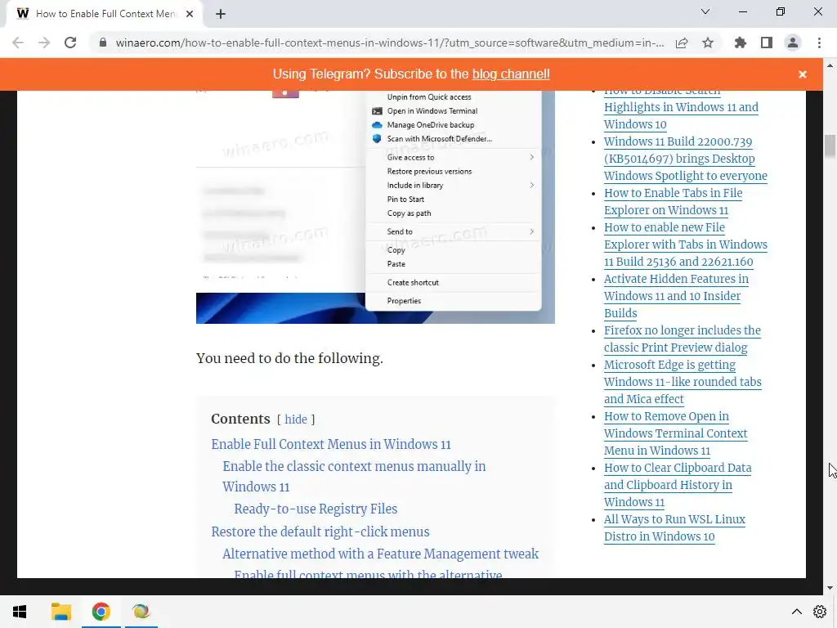Switch to Chrome in taskbar
This screenshot has width=837, height=628.
[x=101, y=612]
